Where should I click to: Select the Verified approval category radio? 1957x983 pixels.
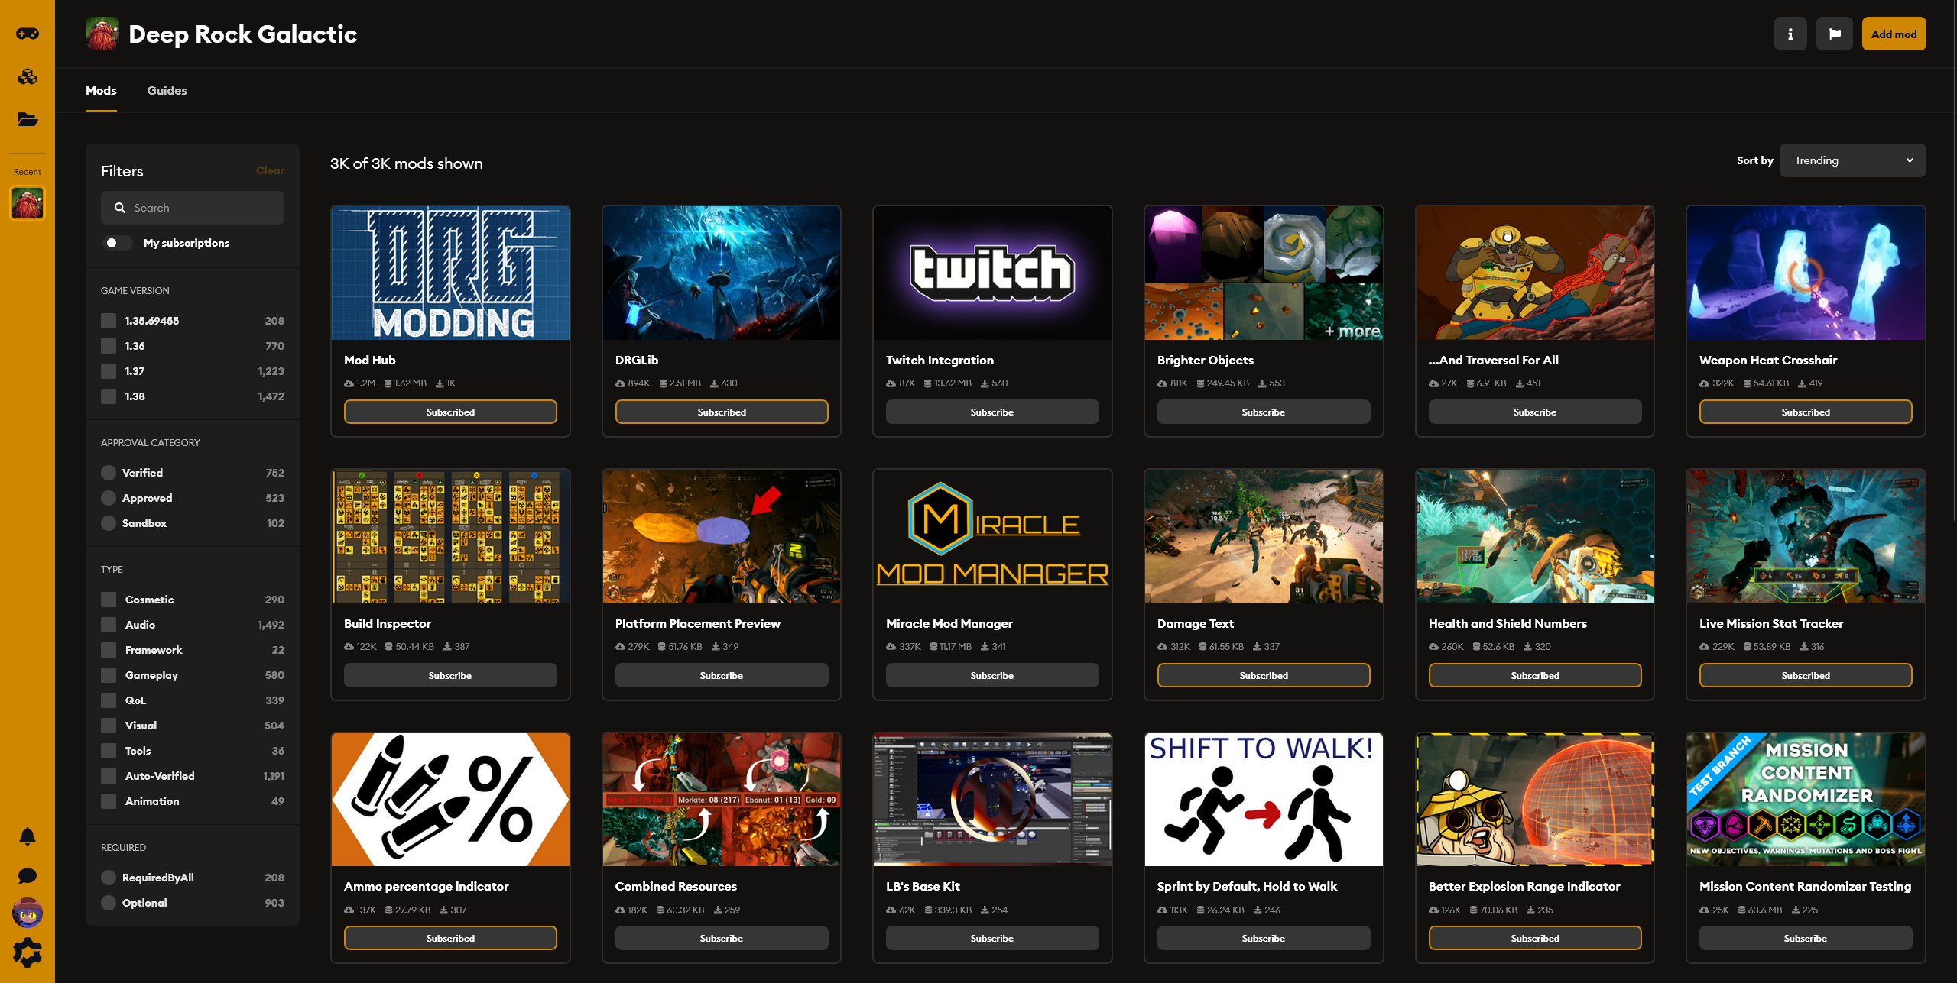click(x=109, y=473)
